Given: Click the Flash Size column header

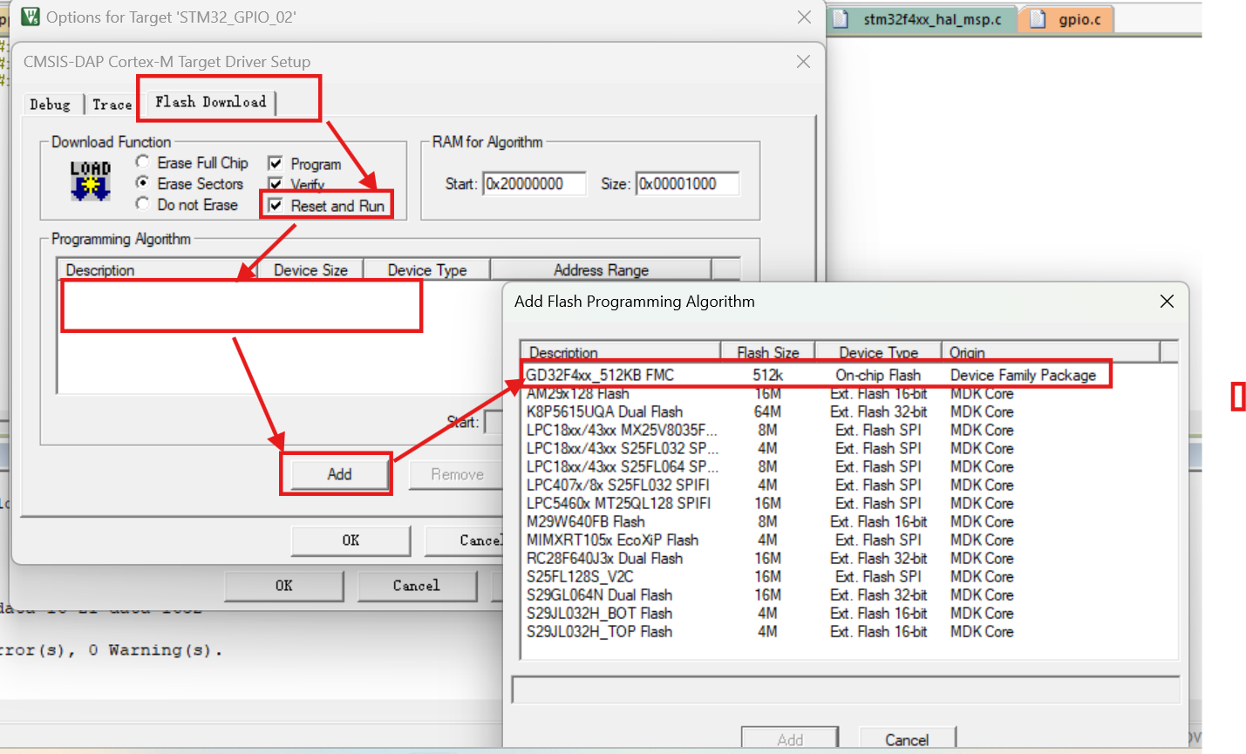Looking at the screenshot, I should click(x=767, y=351).
